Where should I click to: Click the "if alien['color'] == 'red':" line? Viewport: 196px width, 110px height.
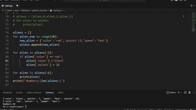[41, 57]
